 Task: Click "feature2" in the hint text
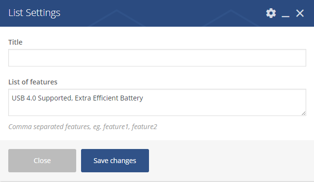click(x=145, y=127)
